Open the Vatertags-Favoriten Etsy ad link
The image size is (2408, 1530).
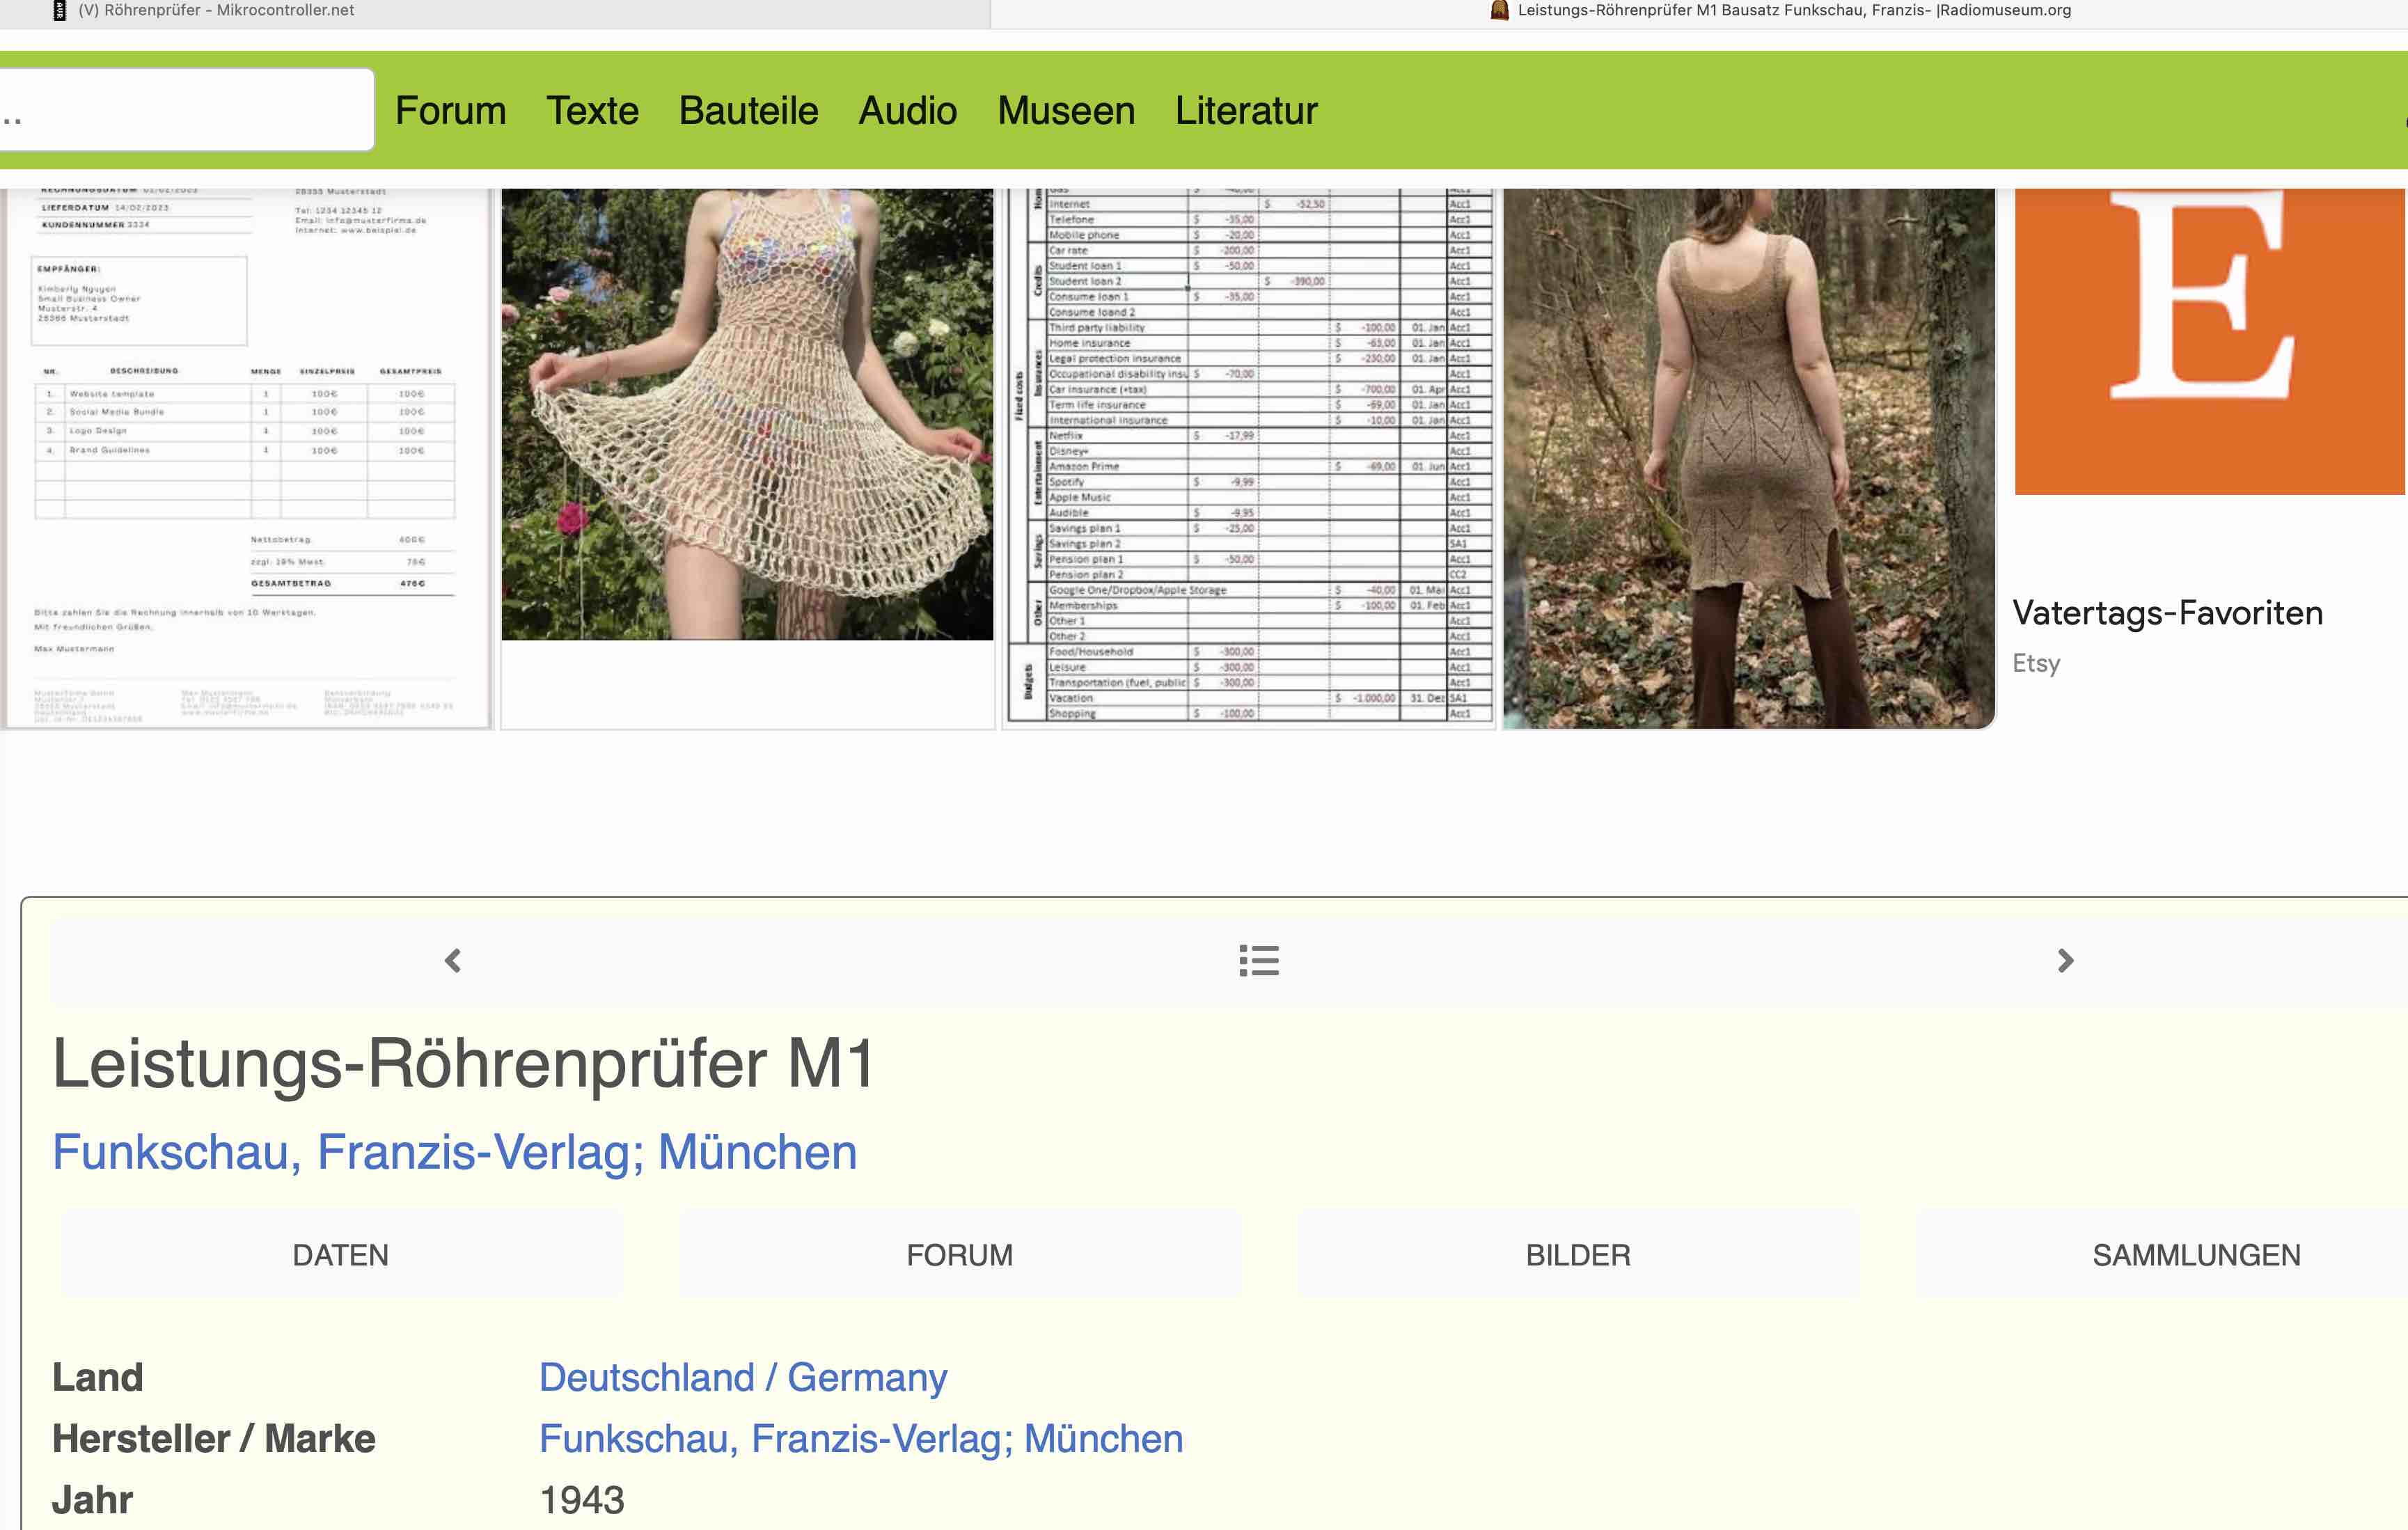pos(2167,613)
